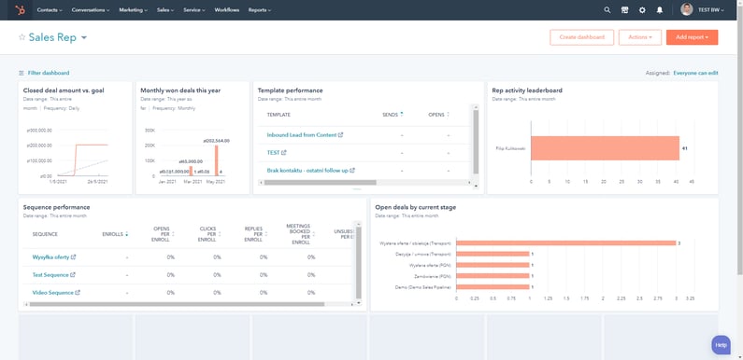743x360 pixels.
Task: Open the Marketplace icon in top bar
Action: [624, 10]
